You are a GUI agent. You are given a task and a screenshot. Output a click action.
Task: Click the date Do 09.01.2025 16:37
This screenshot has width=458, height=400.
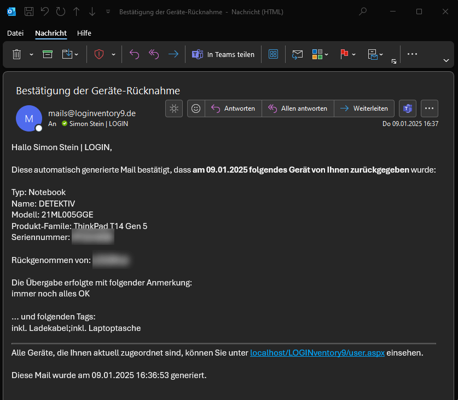(x=410, y=124)
